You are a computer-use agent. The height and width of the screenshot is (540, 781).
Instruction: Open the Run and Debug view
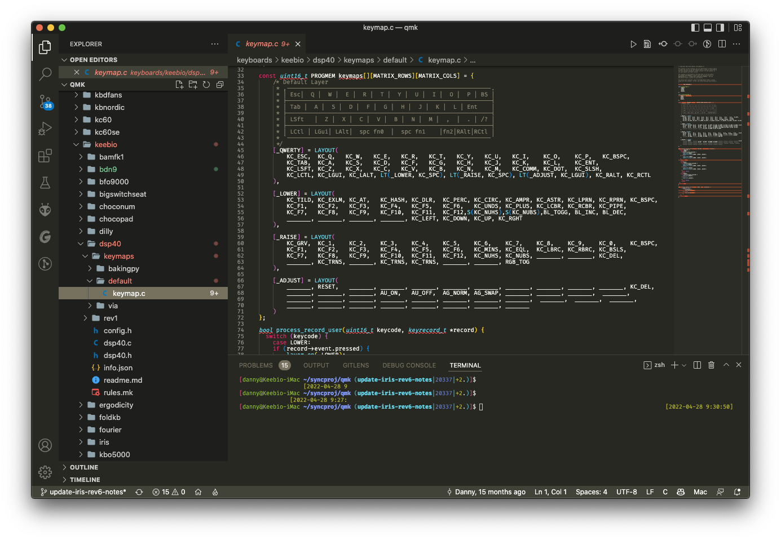(x=45, y=129)
